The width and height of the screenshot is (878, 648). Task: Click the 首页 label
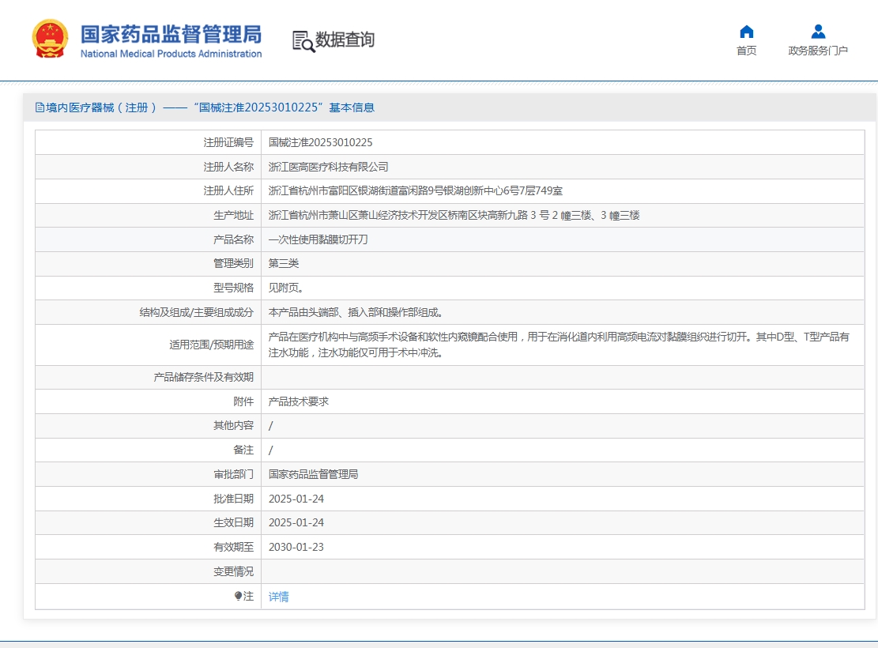coord(746,51)
